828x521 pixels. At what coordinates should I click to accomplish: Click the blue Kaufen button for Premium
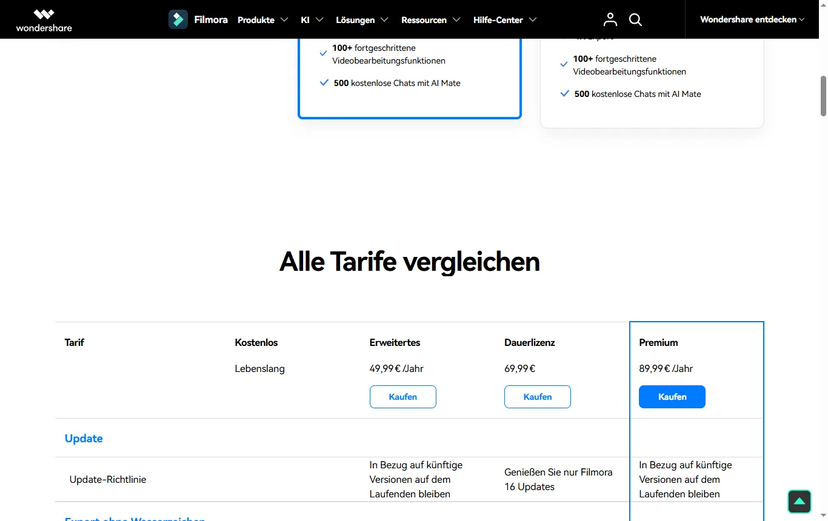coord(672,397)
